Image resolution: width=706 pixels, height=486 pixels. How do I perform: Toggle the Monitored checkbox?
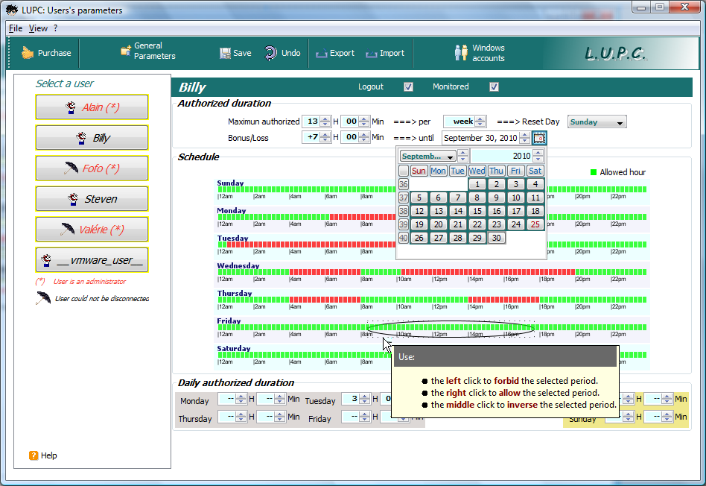click(494, 87)
